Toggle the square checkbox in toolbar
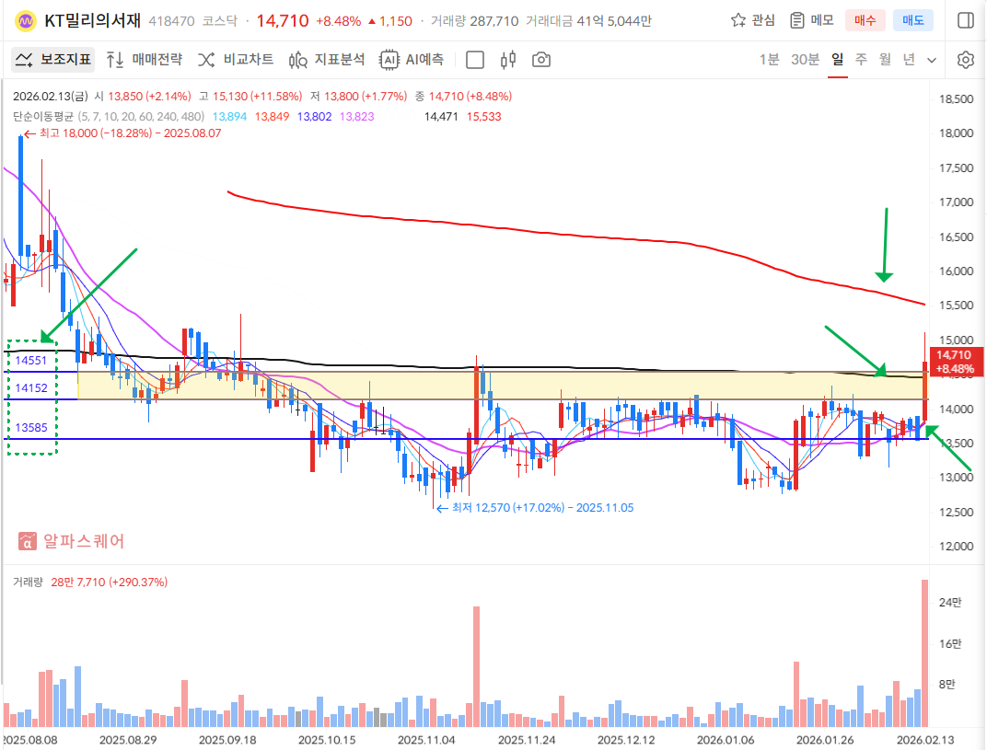The height and width of the screenshot is (750, 987). [x=475, y=60]
